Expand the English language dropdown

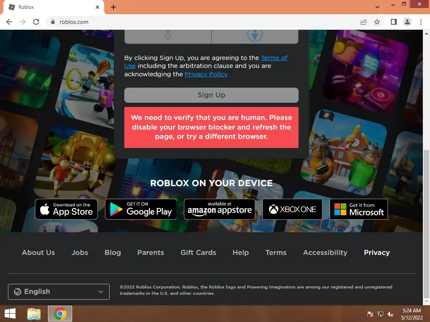point(59,292)
